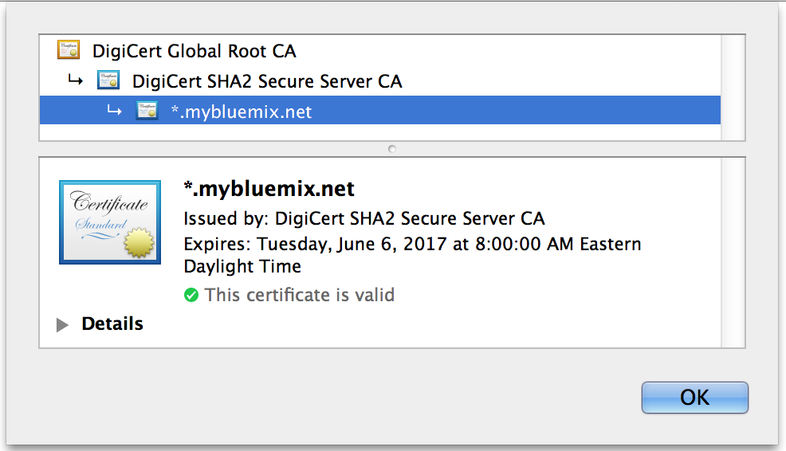
Task: Click the split-pane divider handle
Action: (x=392, y=149)
